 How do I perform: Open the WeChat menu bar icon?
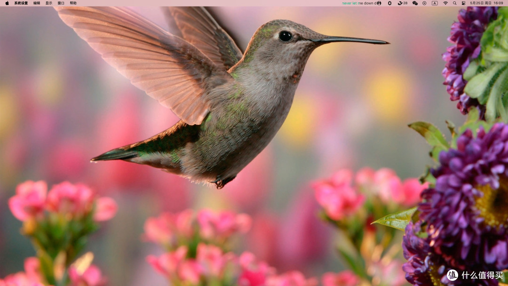click(415, 3)
